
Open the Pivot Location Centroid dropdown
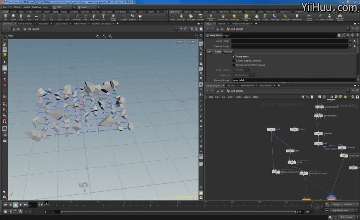coord(241,70)
